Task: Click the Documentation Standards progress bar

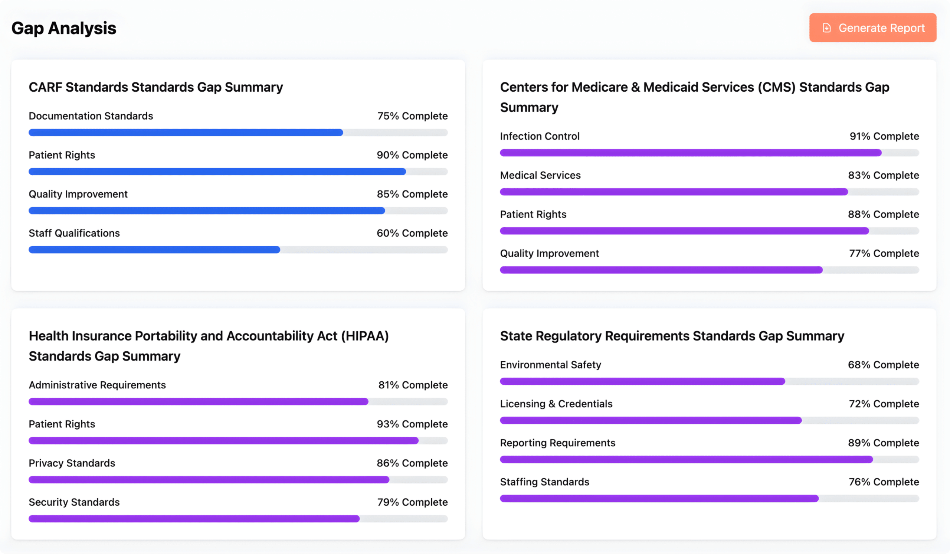Action: pos(238,133)
